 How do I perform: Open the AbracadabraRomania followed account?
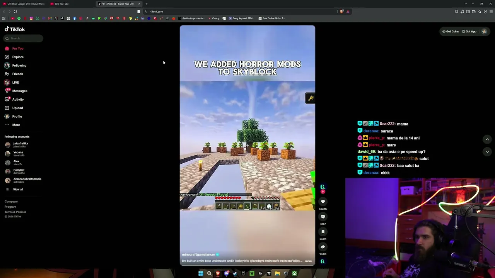[x=23, y=180]
